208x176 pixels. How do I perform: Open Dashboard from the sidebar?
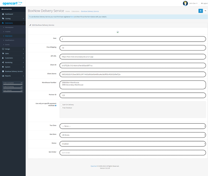point(9,14)
